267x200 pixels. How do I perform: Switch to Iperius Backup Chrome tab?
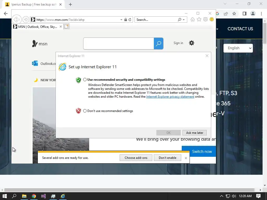(34, 4)
